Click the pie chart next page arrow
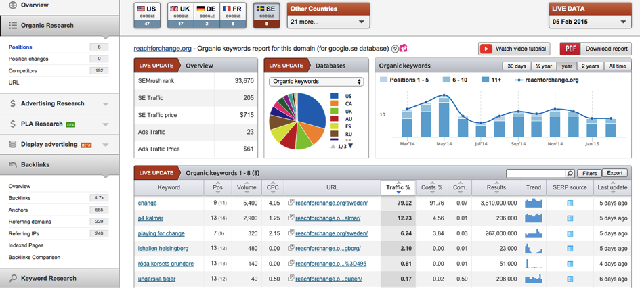The image size is (640, 288). (x=351, y=146)
